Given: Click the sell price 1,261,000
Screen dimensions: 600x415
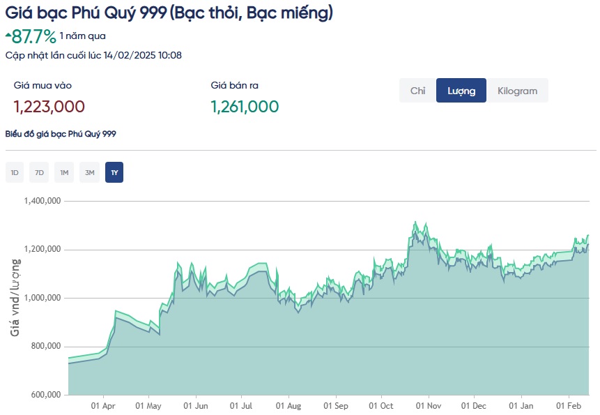Looking at the screenshot, I should point(245,107).
